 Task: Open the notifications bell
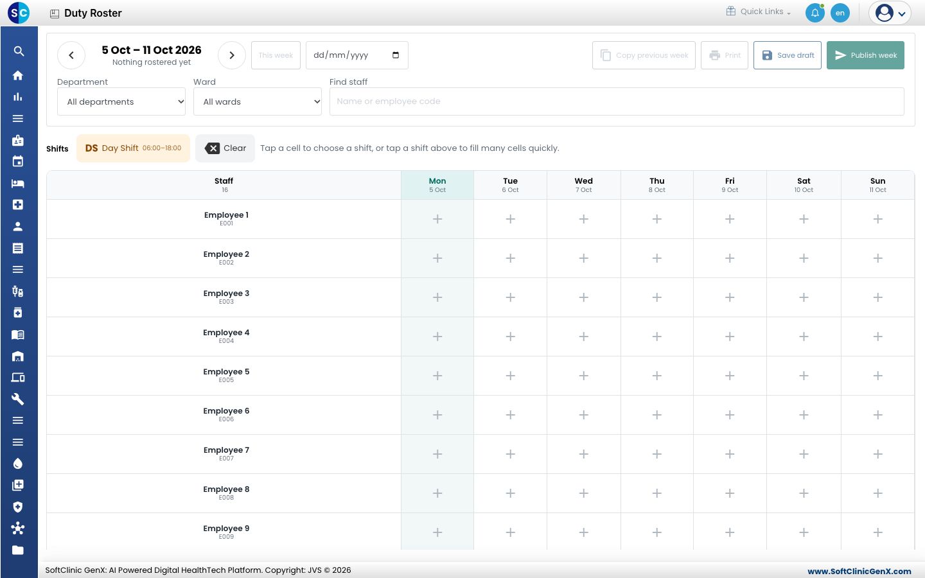pos(815,13)
